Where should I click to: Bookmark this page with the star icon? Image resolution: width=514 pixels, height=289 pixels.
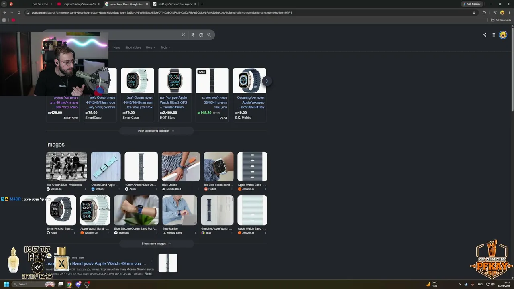[x=474, y=12]
